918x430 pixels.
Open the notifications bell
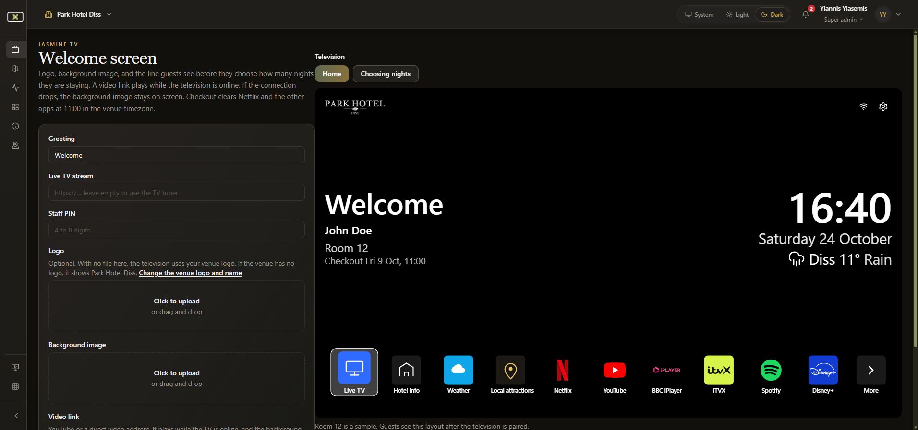(806, 14)
